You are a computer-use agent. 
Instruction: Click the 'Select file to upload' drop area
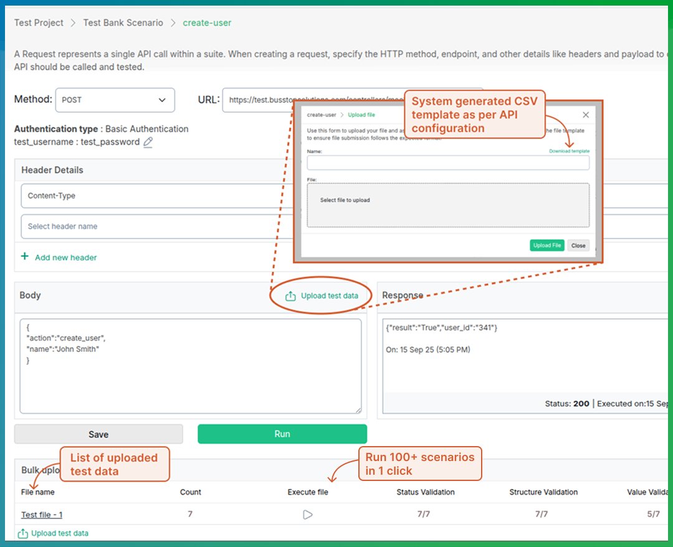point(447,205)
